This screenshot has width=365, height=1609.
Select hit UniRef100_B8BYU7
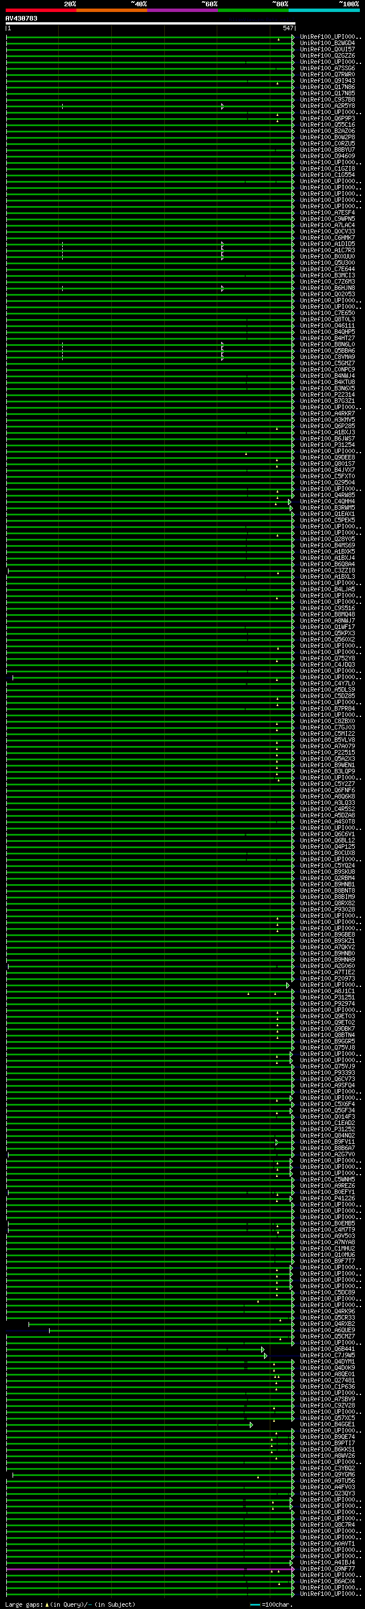tap(327, 150)
